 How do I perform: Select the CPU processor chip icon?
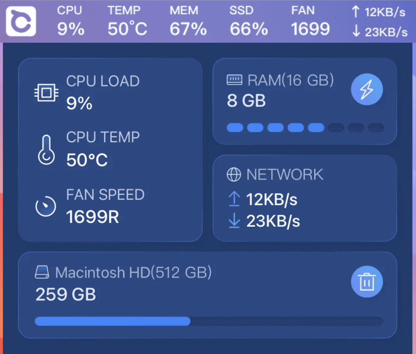pyautogui.click(x=46, y=92)
